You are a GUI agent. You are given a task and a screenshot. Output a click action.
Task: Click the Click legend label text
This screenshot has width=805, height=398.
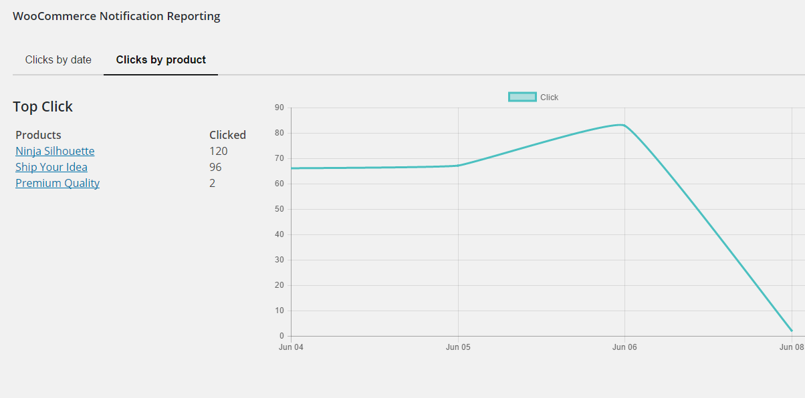point(549,97)
